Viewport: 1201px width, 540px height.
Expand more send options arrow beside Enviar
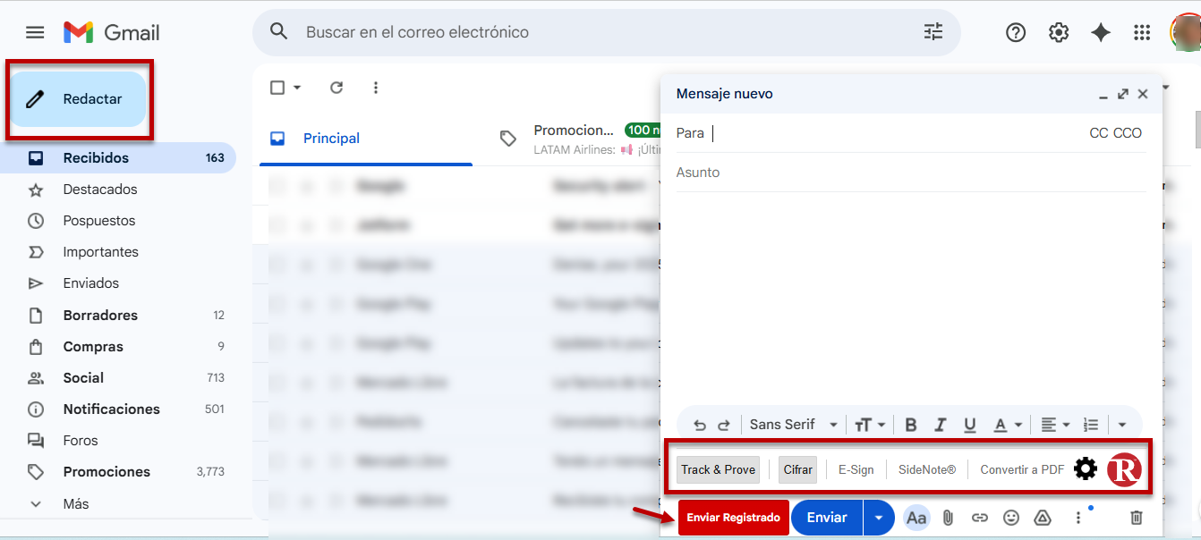click(x=879, y=518)
